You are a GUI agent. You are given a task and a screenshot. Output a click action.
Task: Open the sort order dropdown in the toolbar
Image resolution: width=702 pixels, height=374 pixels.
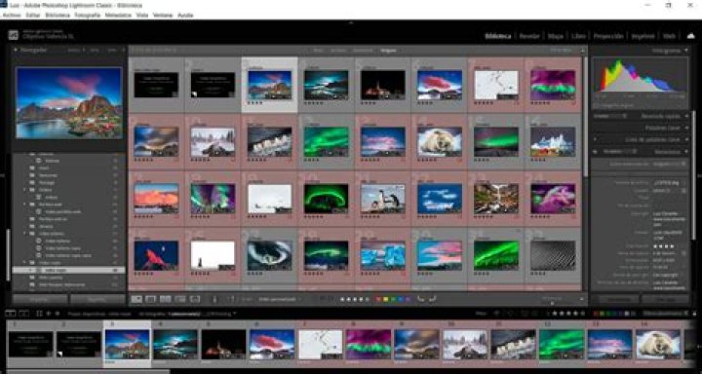pos(279,299)
